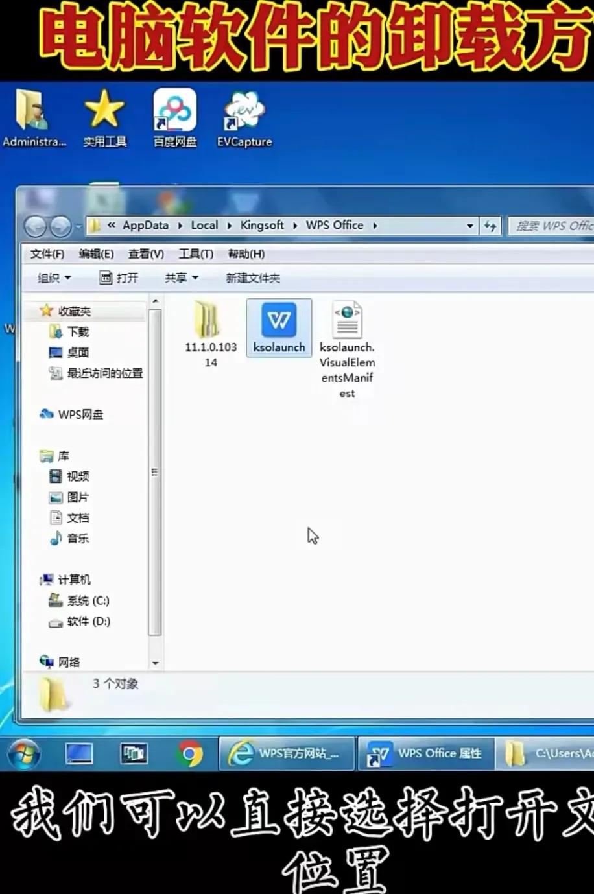Viewport: 594px width, 894px height.
Task: Open the 组织 toolbar dropdown
Action: point(54,278)
